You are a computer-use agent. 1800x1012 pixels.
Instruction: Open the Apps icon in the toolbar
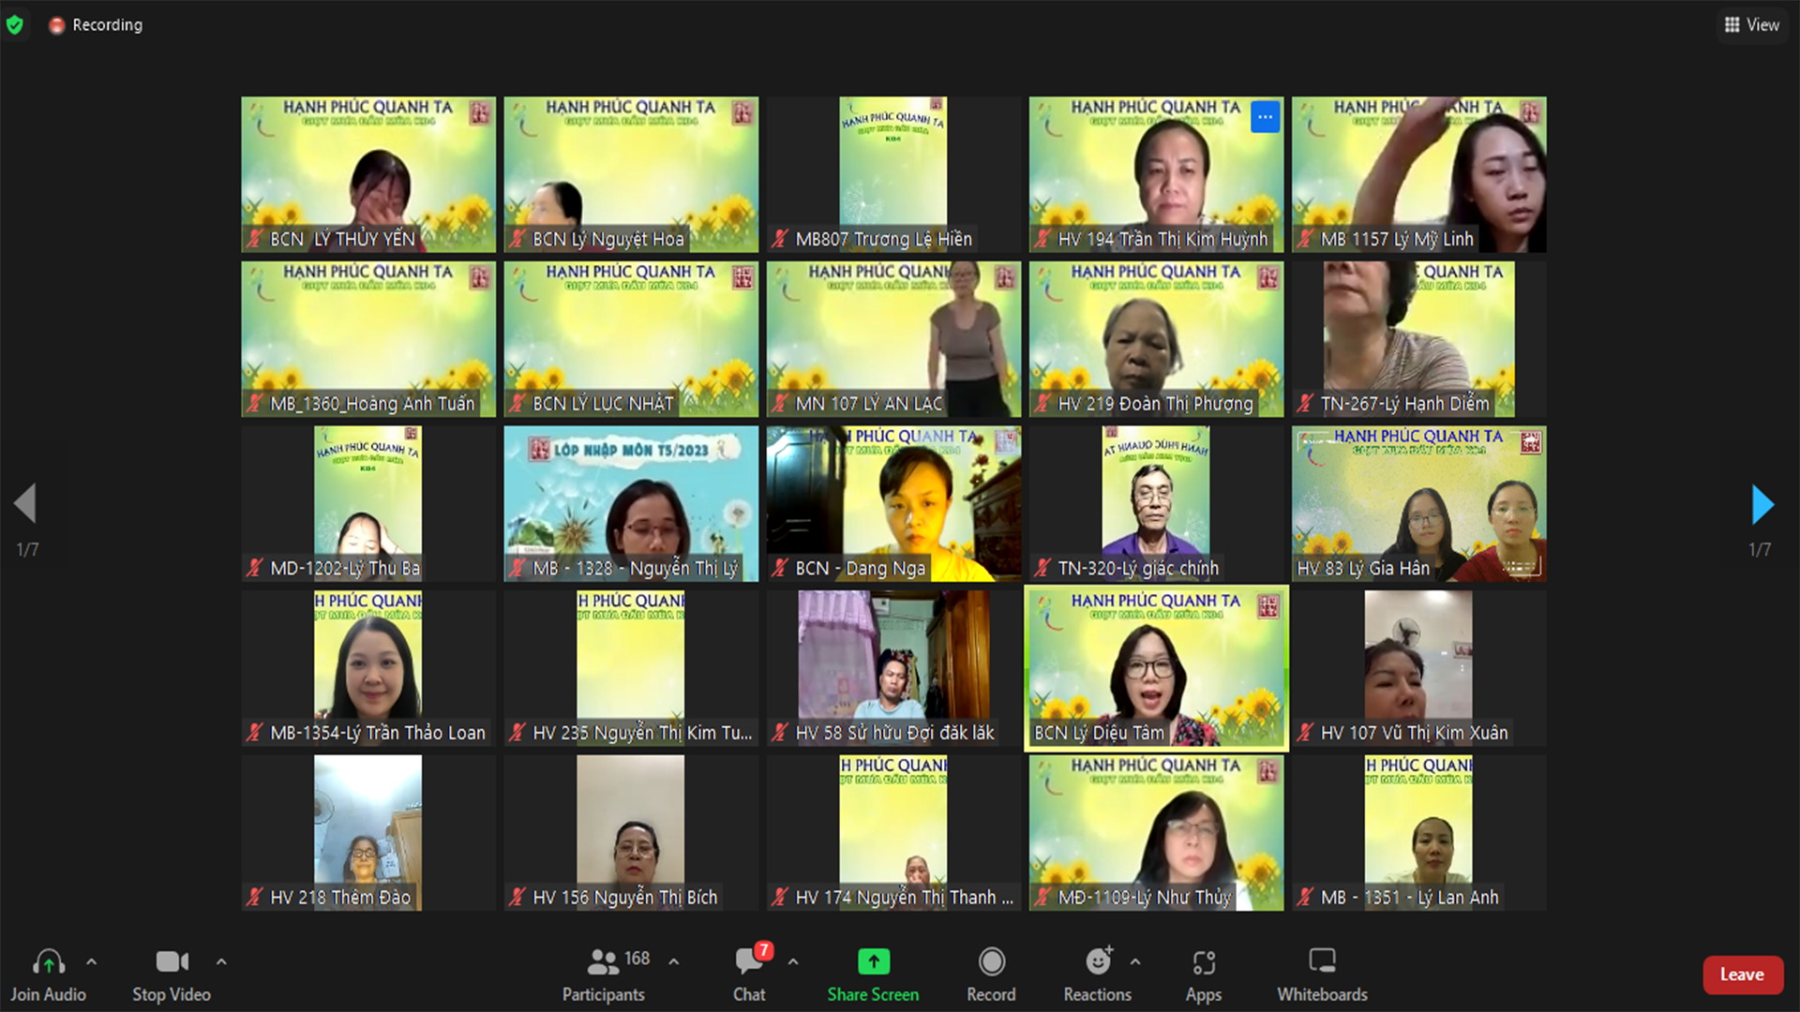[x=1203, y=962]
